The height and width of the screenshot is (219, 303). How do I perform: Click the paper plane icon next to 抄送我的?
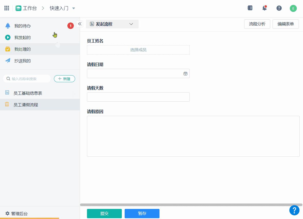coord(8,61)
